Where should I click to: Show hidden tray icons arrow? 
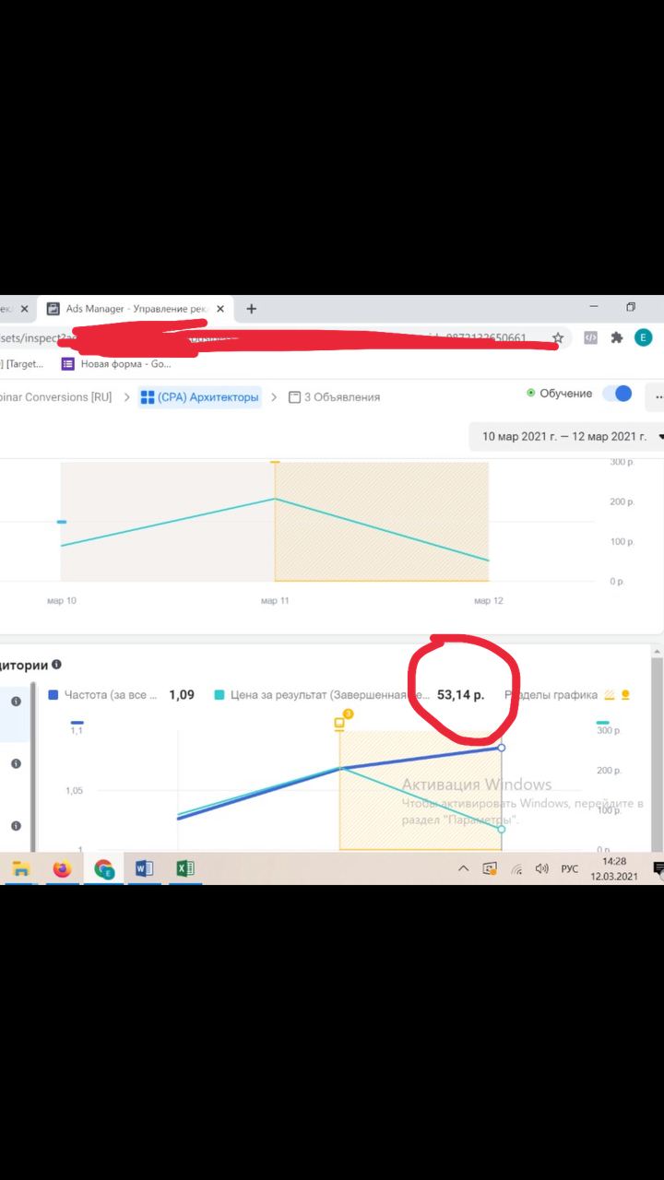[464, 868]
